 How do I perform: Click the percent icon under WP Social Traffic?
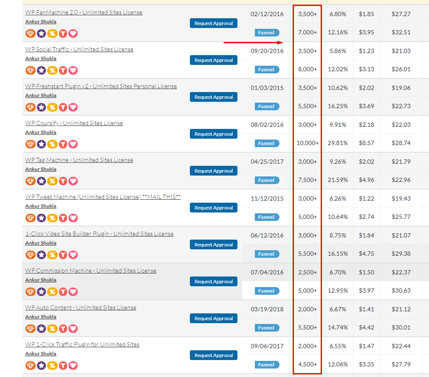52,70
